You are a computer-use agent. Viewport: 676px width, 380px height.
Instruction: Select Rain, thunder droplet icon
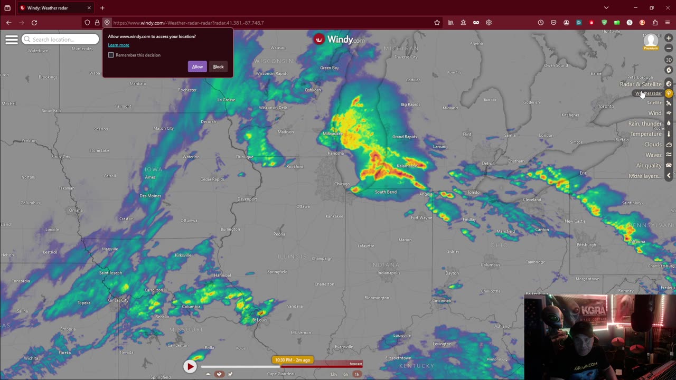click(x=669, y=123)
